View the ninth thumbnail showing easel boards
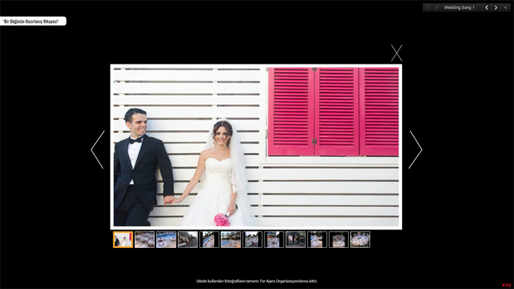This screenshot has width=514, height=289. pyautogui.click(x=296, y=239)
